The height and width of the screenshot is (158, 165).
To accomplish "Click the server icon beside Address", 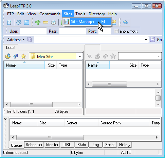I will click(x=30, y=39).
